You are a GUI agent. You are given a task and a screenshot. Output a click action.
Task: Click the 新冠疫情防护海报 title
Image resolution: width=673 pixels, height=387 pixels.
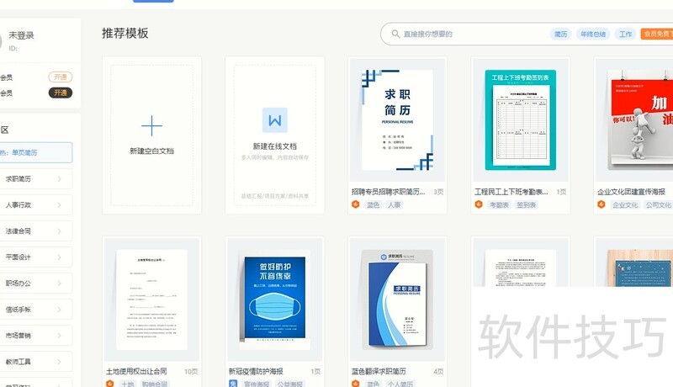(256, 371)
